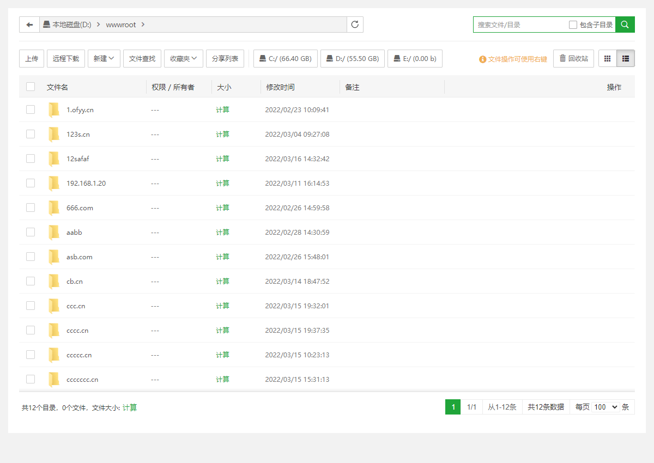The height and width of the screenshot is (463, 654).
Task: Enable the 包含子目录 checkbox
Action: point(573,25)
